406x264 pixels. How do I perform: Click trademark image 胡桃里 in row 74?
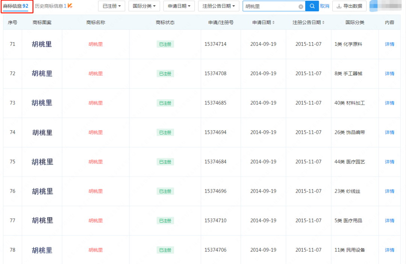(42, 133)
